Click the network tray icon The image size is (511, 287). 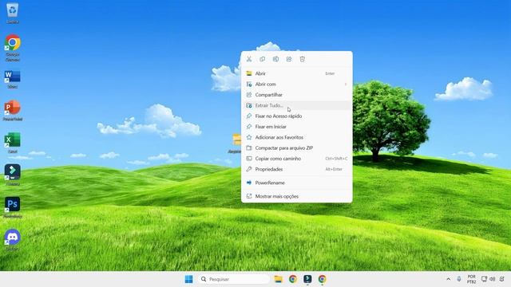point(485,279)
